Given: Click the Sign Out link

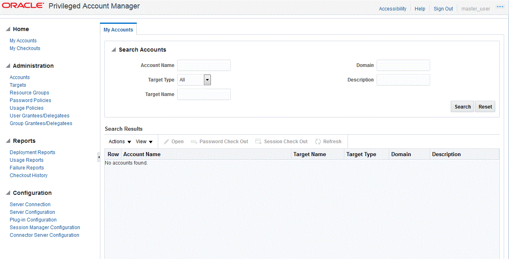Looking at the screenshot, I should pyautogui.click(x=443, y=9).
